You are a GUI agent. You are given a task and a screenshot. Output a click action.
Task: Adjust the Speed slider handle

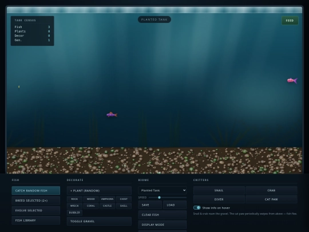pyautogui.click(x=159, y=198)
